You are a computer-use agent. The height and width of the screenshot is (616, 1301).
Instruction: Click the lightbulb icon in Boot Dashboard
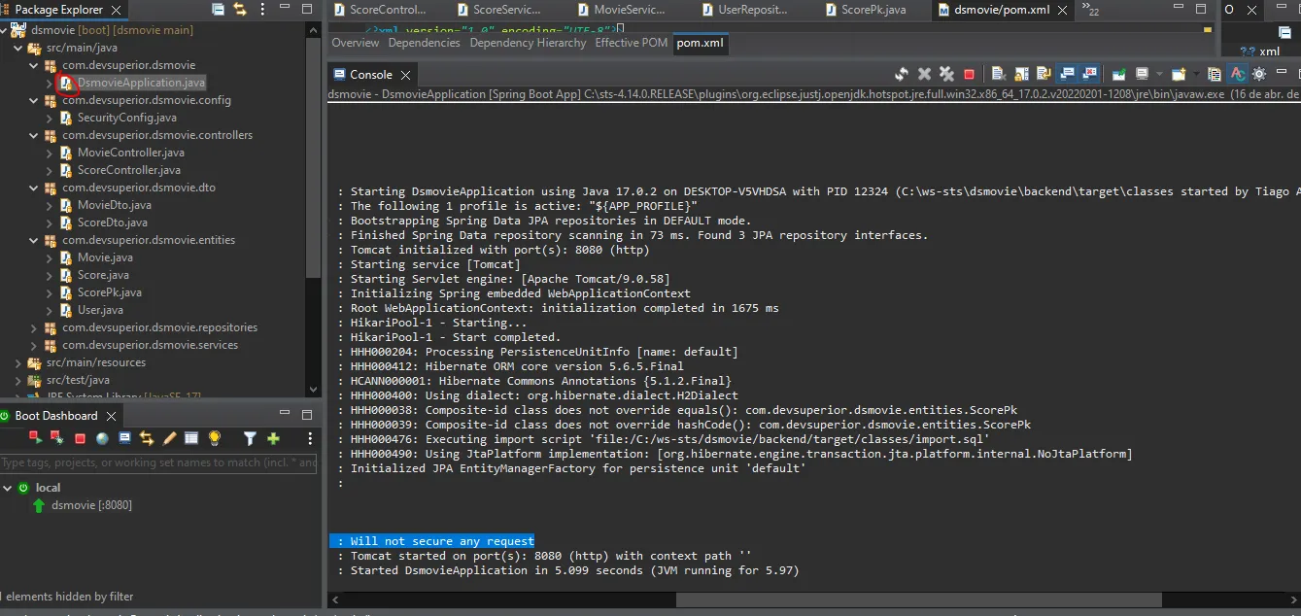click(x=215, y=439)
